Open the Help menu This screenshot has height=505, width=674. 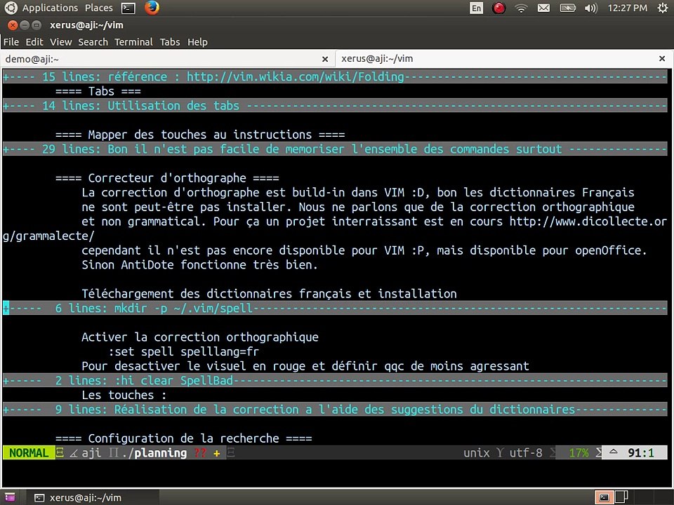[x=197, y=41]
